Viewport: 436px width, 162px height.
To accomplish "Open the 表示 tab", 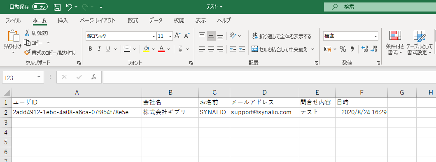I will (201, 20).
